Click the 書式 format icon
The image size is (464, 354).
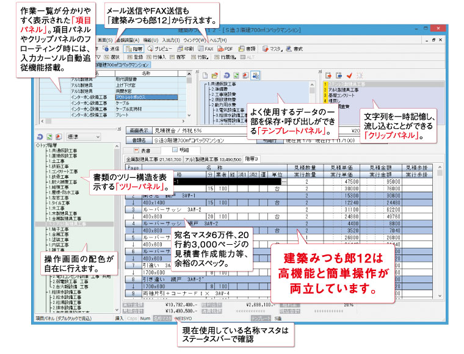coord(294,49)
